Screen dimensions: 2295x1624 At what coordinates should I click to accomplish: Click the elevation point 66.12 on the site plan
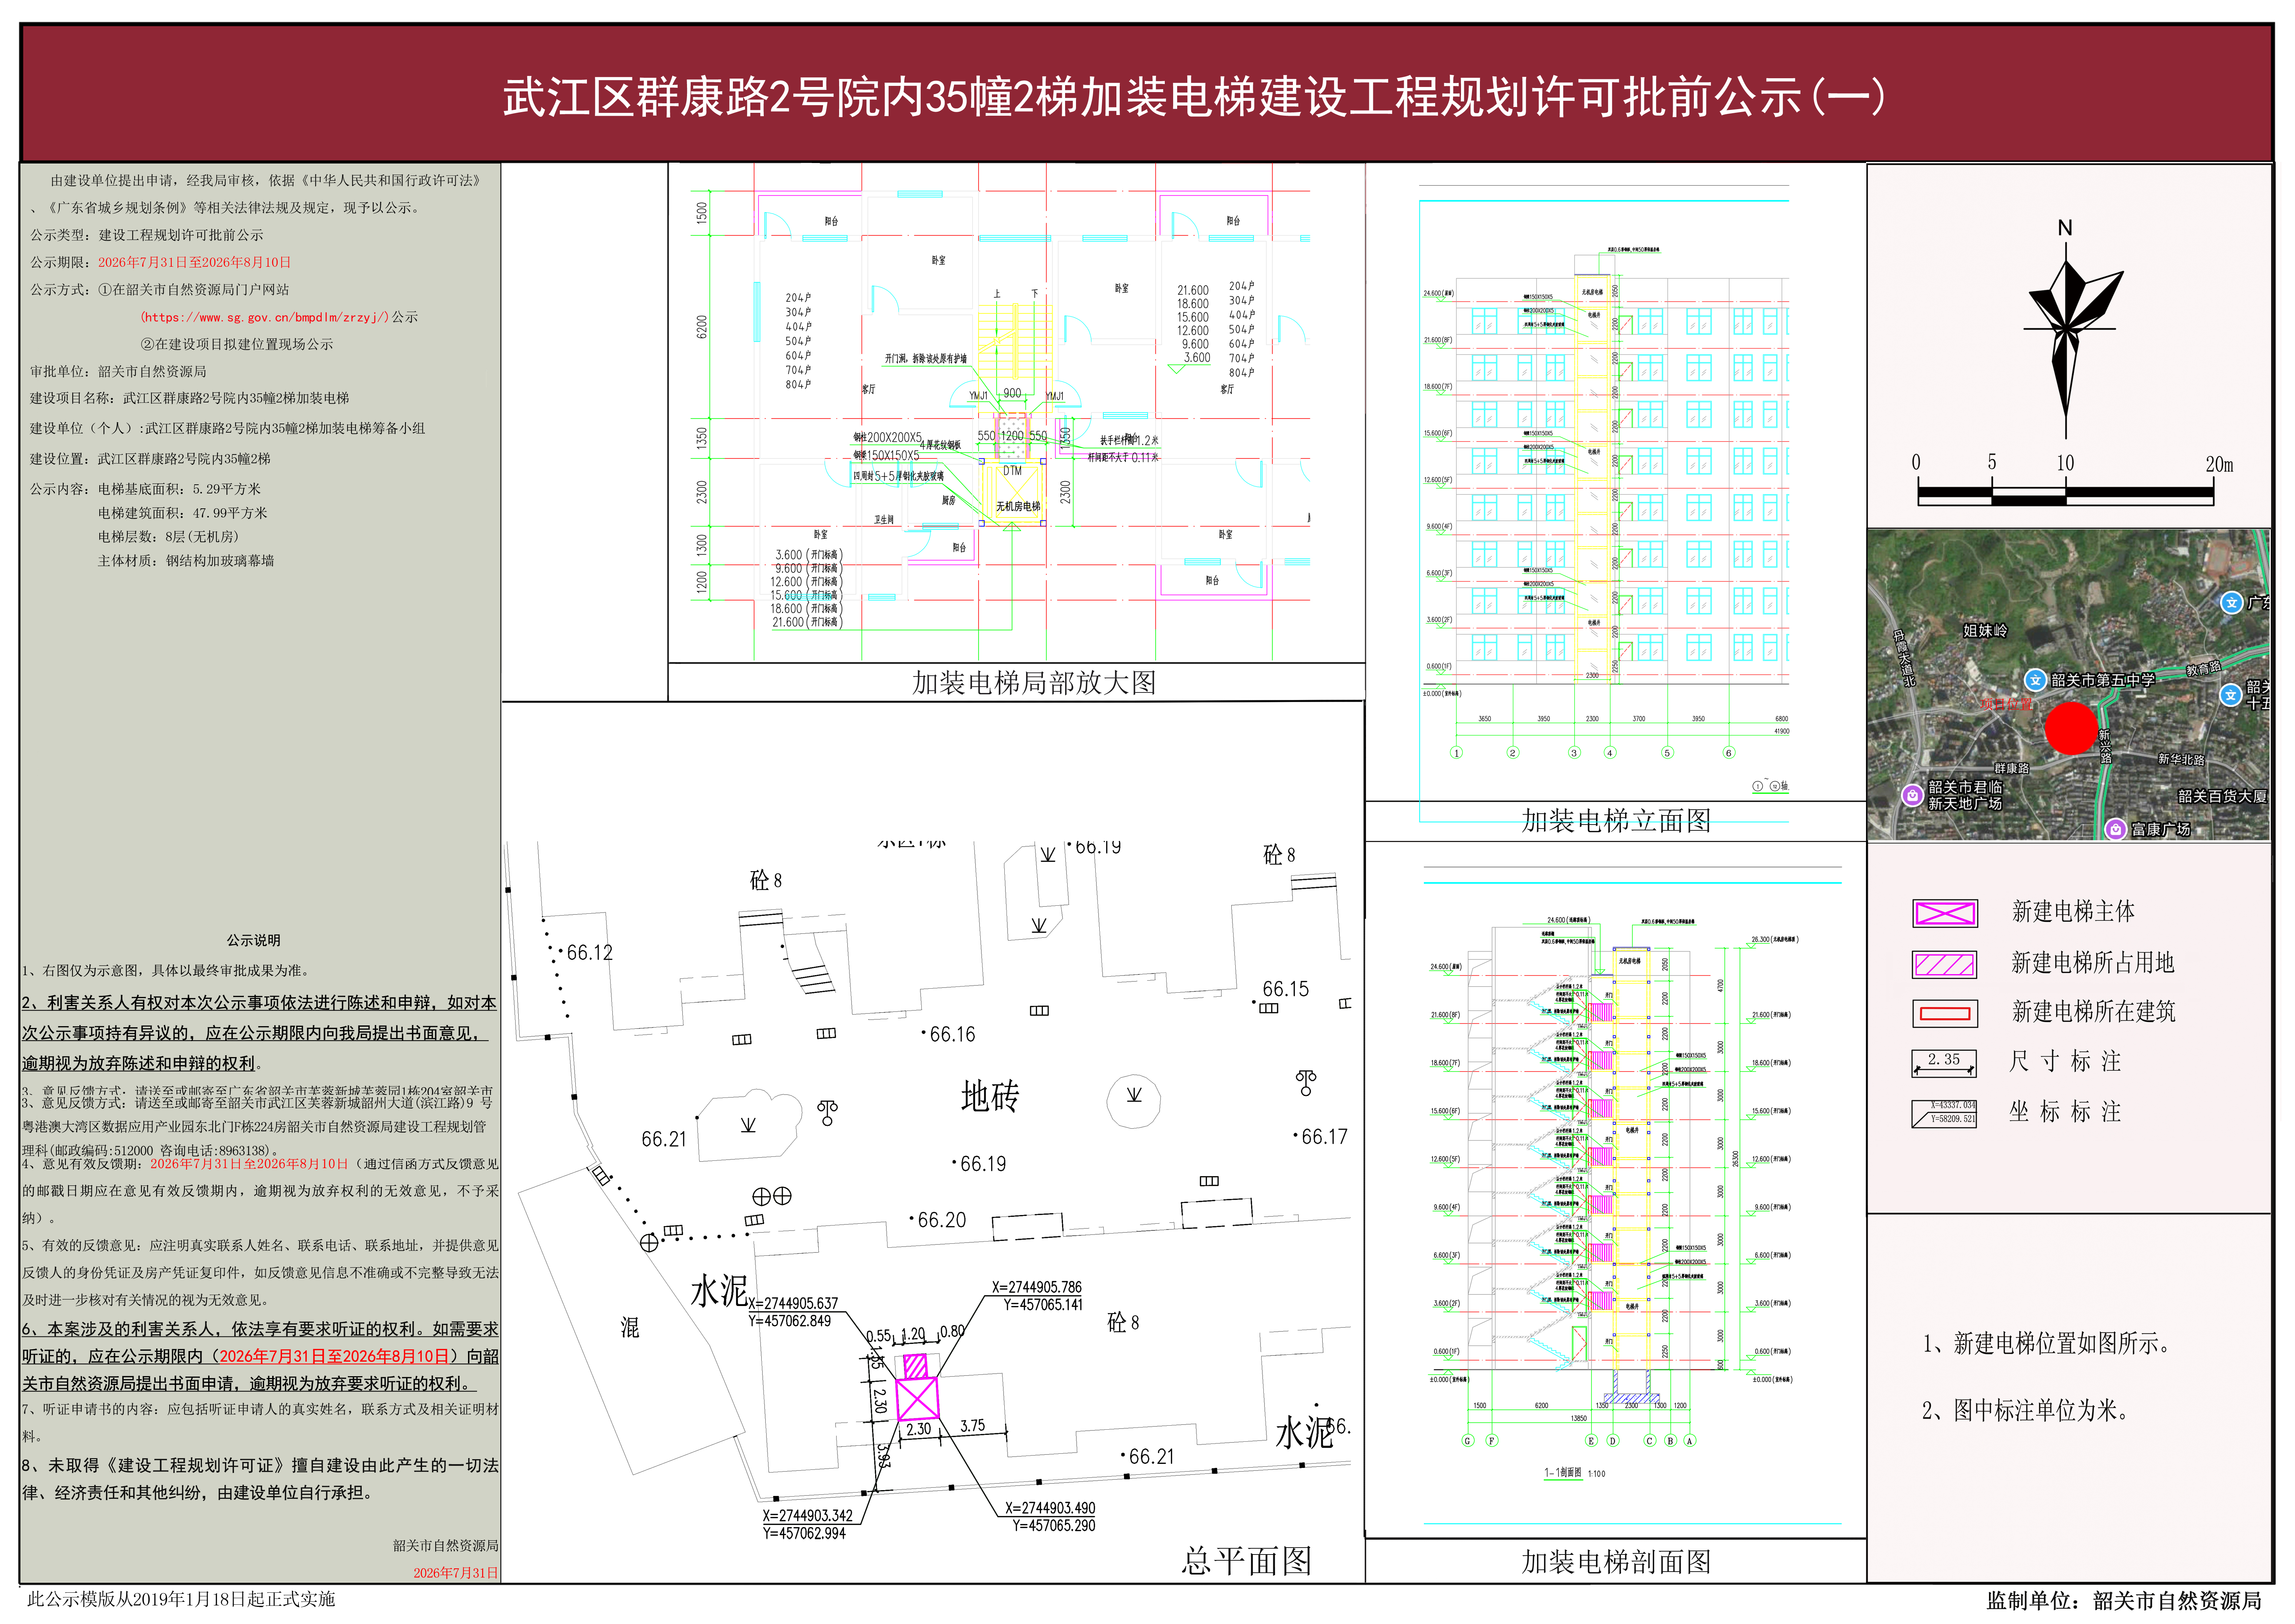pyautogui.click(x=589, y=953)
